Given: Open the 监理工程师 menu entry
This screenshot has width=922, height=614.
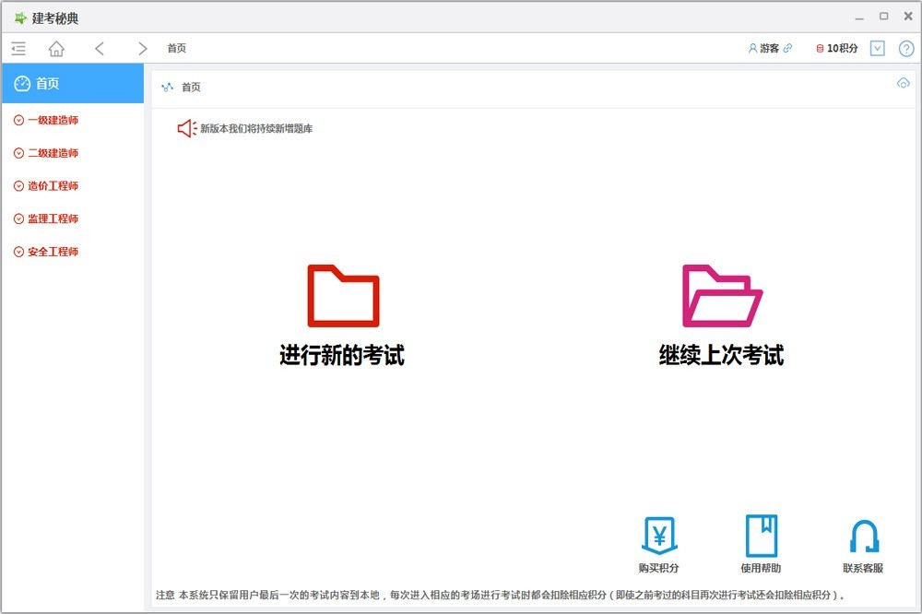Looking at the screenshot, I should click(50, 218).
